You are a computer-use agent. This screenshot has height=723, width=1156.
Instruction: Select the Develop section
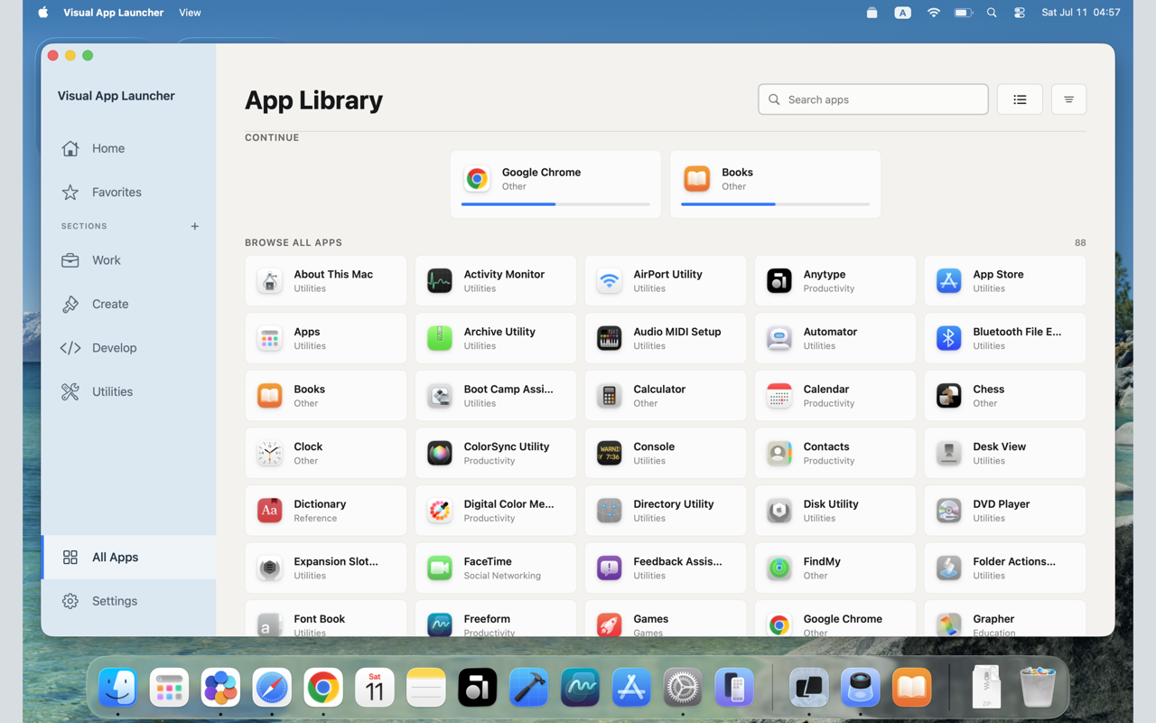pyautogui.click(x=128, y=348)
